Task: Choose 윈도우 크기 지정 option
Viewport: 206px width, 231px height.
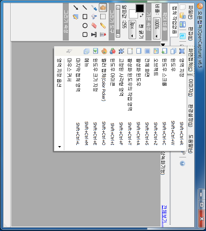Action: pyautogui.click(x=95, y=99)
